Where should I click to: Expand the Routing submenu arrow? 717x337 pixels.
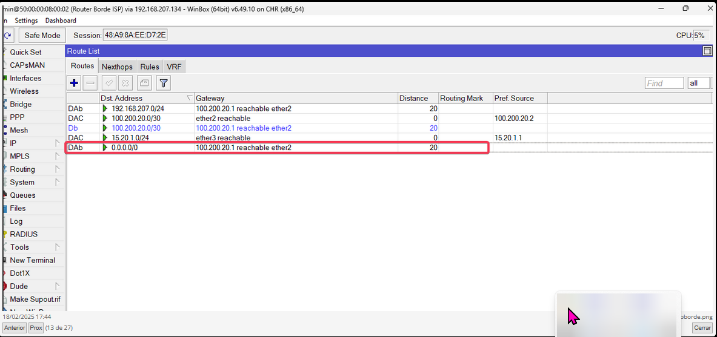click(x=58, y=169)
